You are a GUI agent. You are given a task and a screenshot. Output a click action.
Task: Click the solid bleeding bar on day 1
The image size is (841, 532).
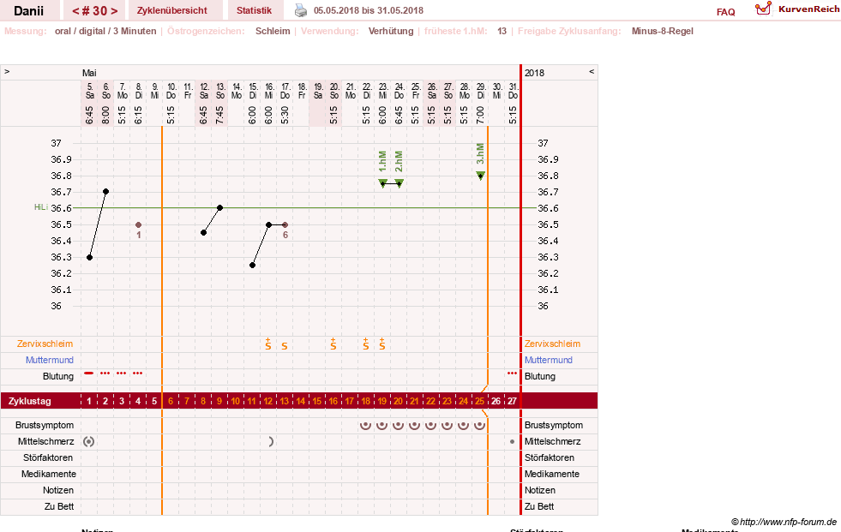point(89,373)
